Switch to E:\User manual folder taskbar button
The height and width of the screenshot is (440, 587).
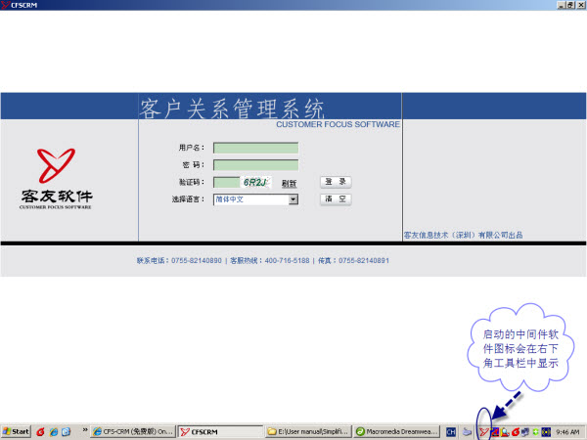[309, 432]
